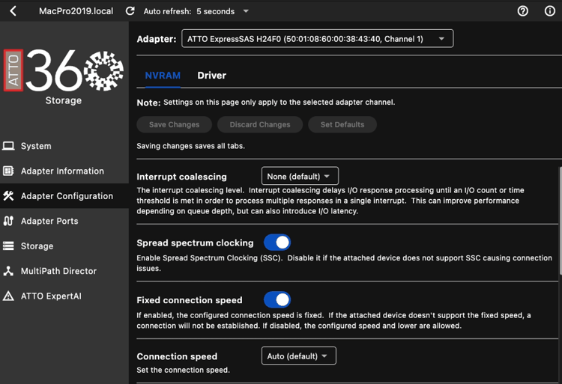The height and width of the screenshot is (384, 562).
Task: Click the back arrow icon
Action: click(x=13, y=11)
